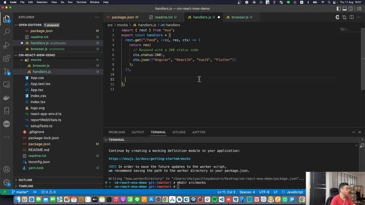
Task: Click Ln 11, Col 3 position indicator
Action: click(x=226, y=192)
